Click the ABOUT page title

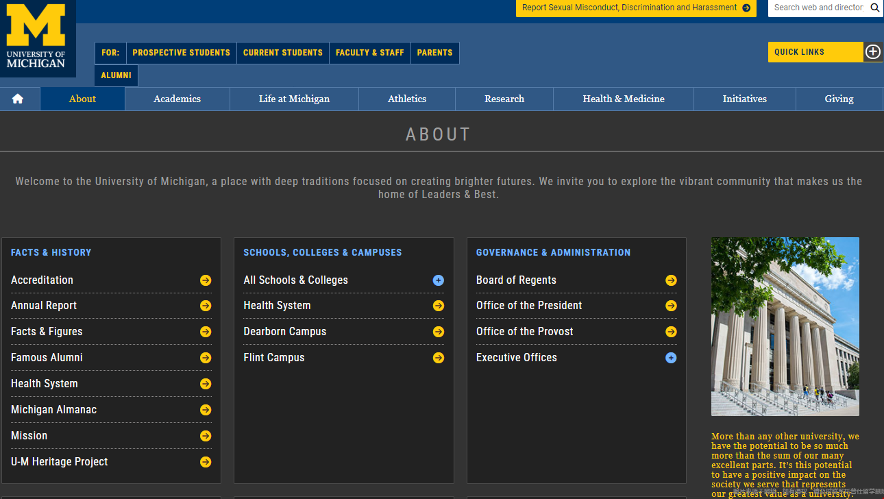tap(439, 134)
